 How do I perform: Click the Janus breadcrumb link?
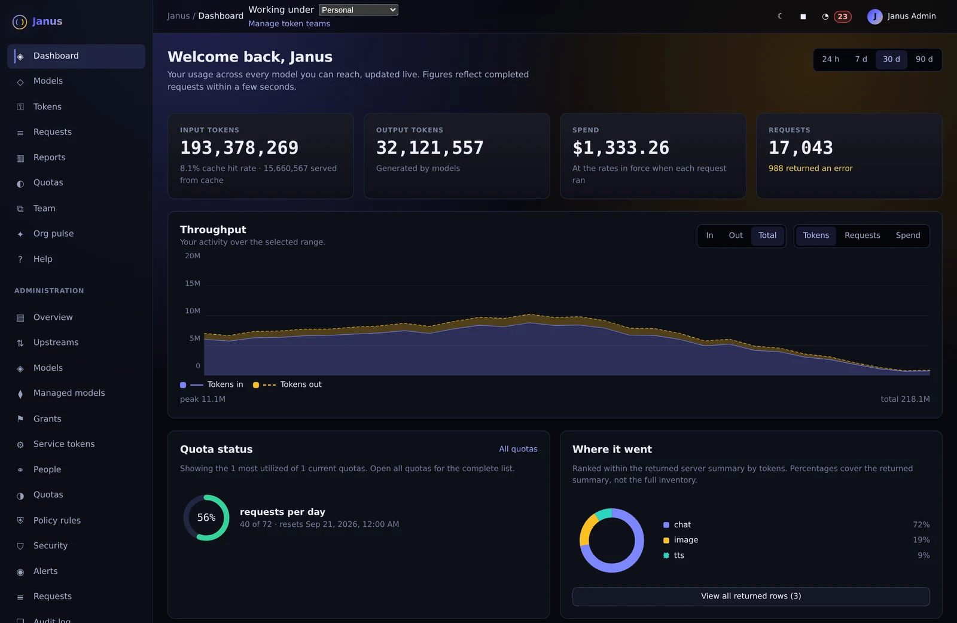click(178, 16)
